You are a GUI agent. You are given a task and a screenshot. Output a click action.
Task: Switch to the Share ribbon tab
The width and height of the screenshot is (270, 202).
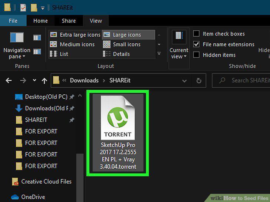(x=69, y=21)
